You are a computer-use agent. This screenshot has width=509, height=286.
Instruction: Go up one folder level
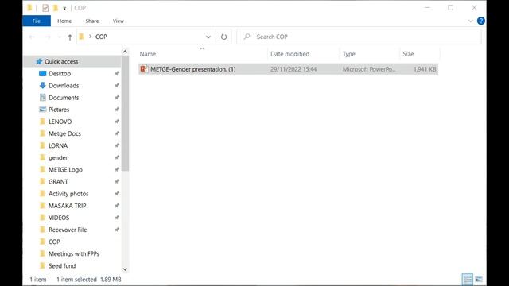pos(69,37)
